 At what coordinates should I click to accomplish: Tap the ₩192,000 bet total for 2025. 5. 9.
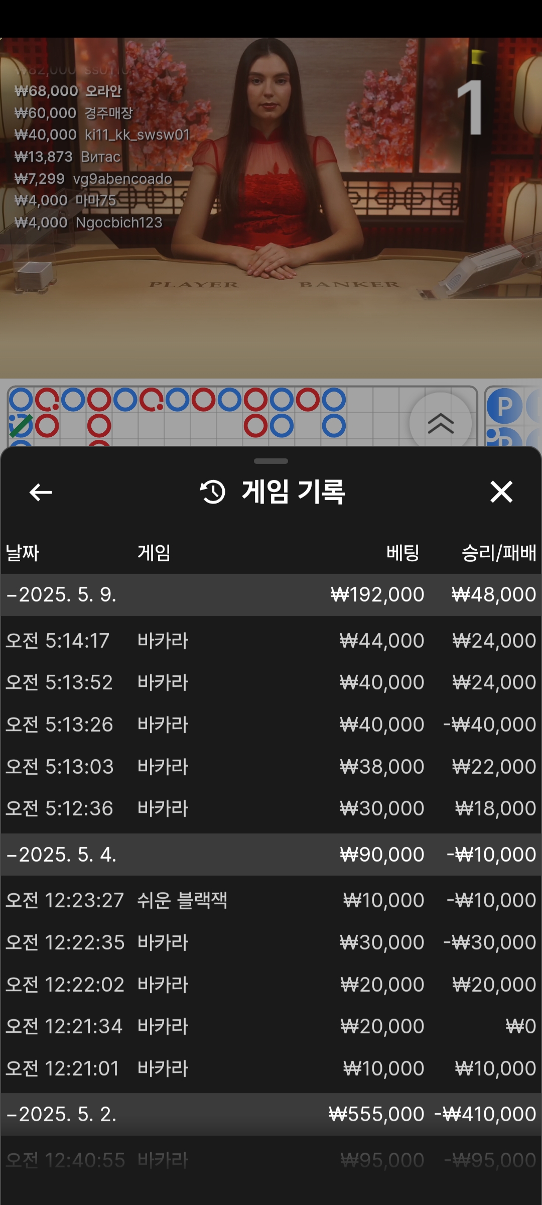pyautogui.click(x=377, y=595)
